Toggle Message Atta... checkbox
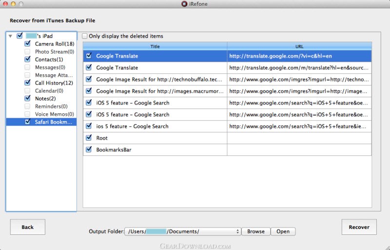Screen dimensions: 390x250 pyautogui.click(x=27, y=75)
